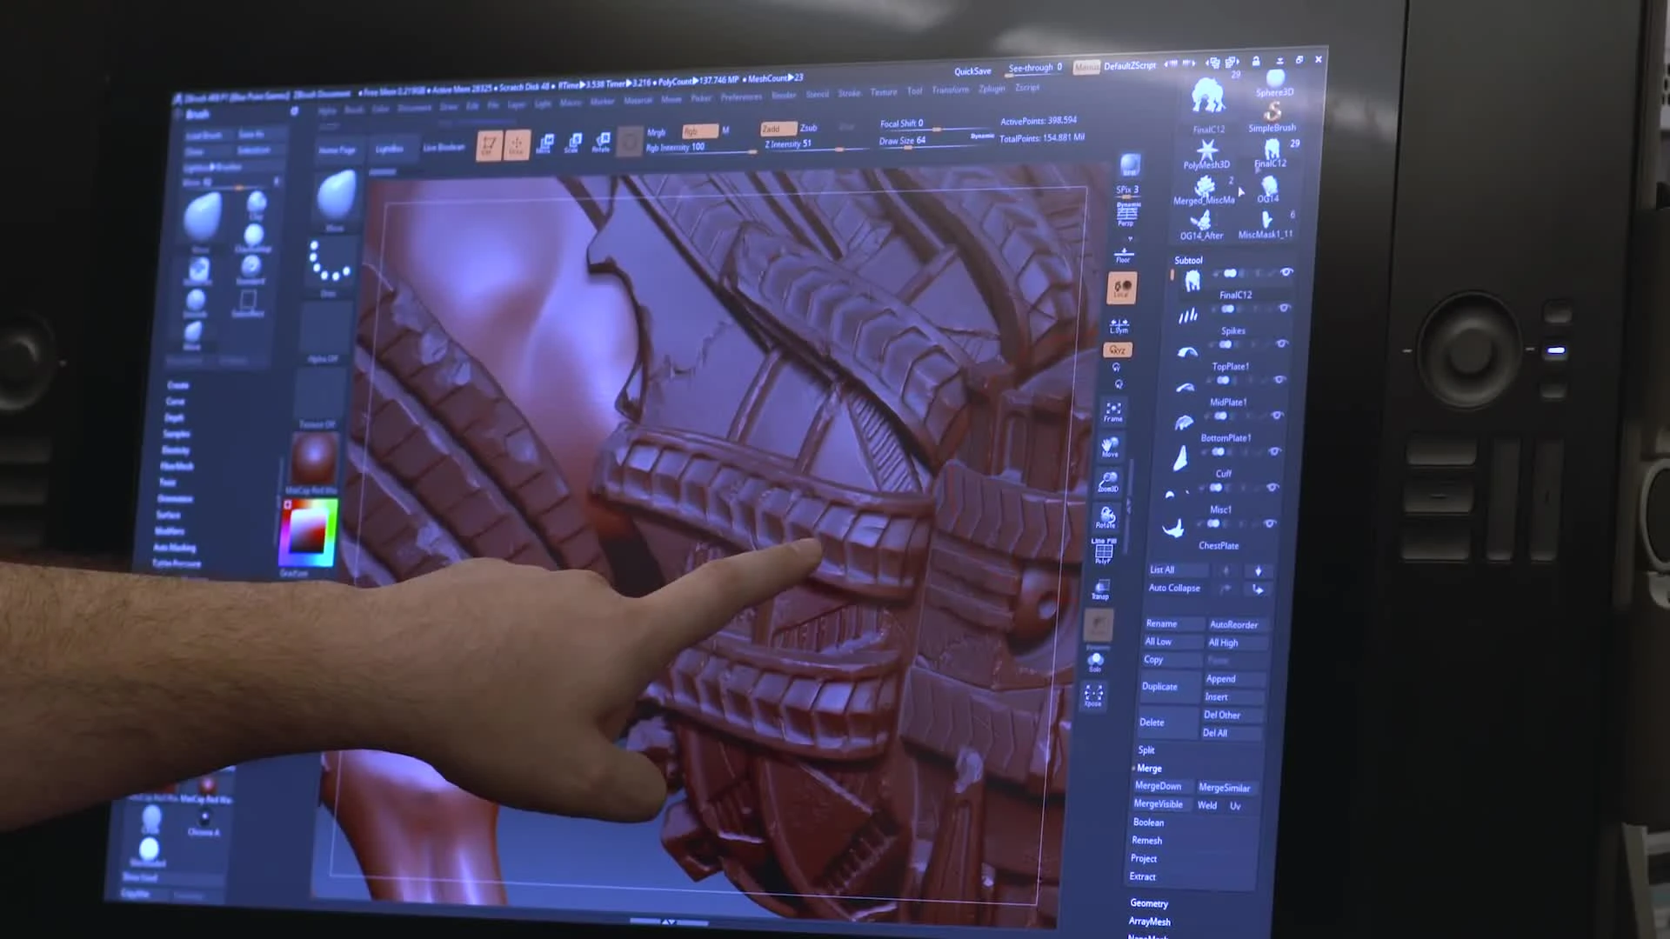Image resolution: width=1670 pixels, height=939 pixels.
Task: Click the Zoom3D navigation icon
Action: pyautogui.click(x=1108, y=482)
